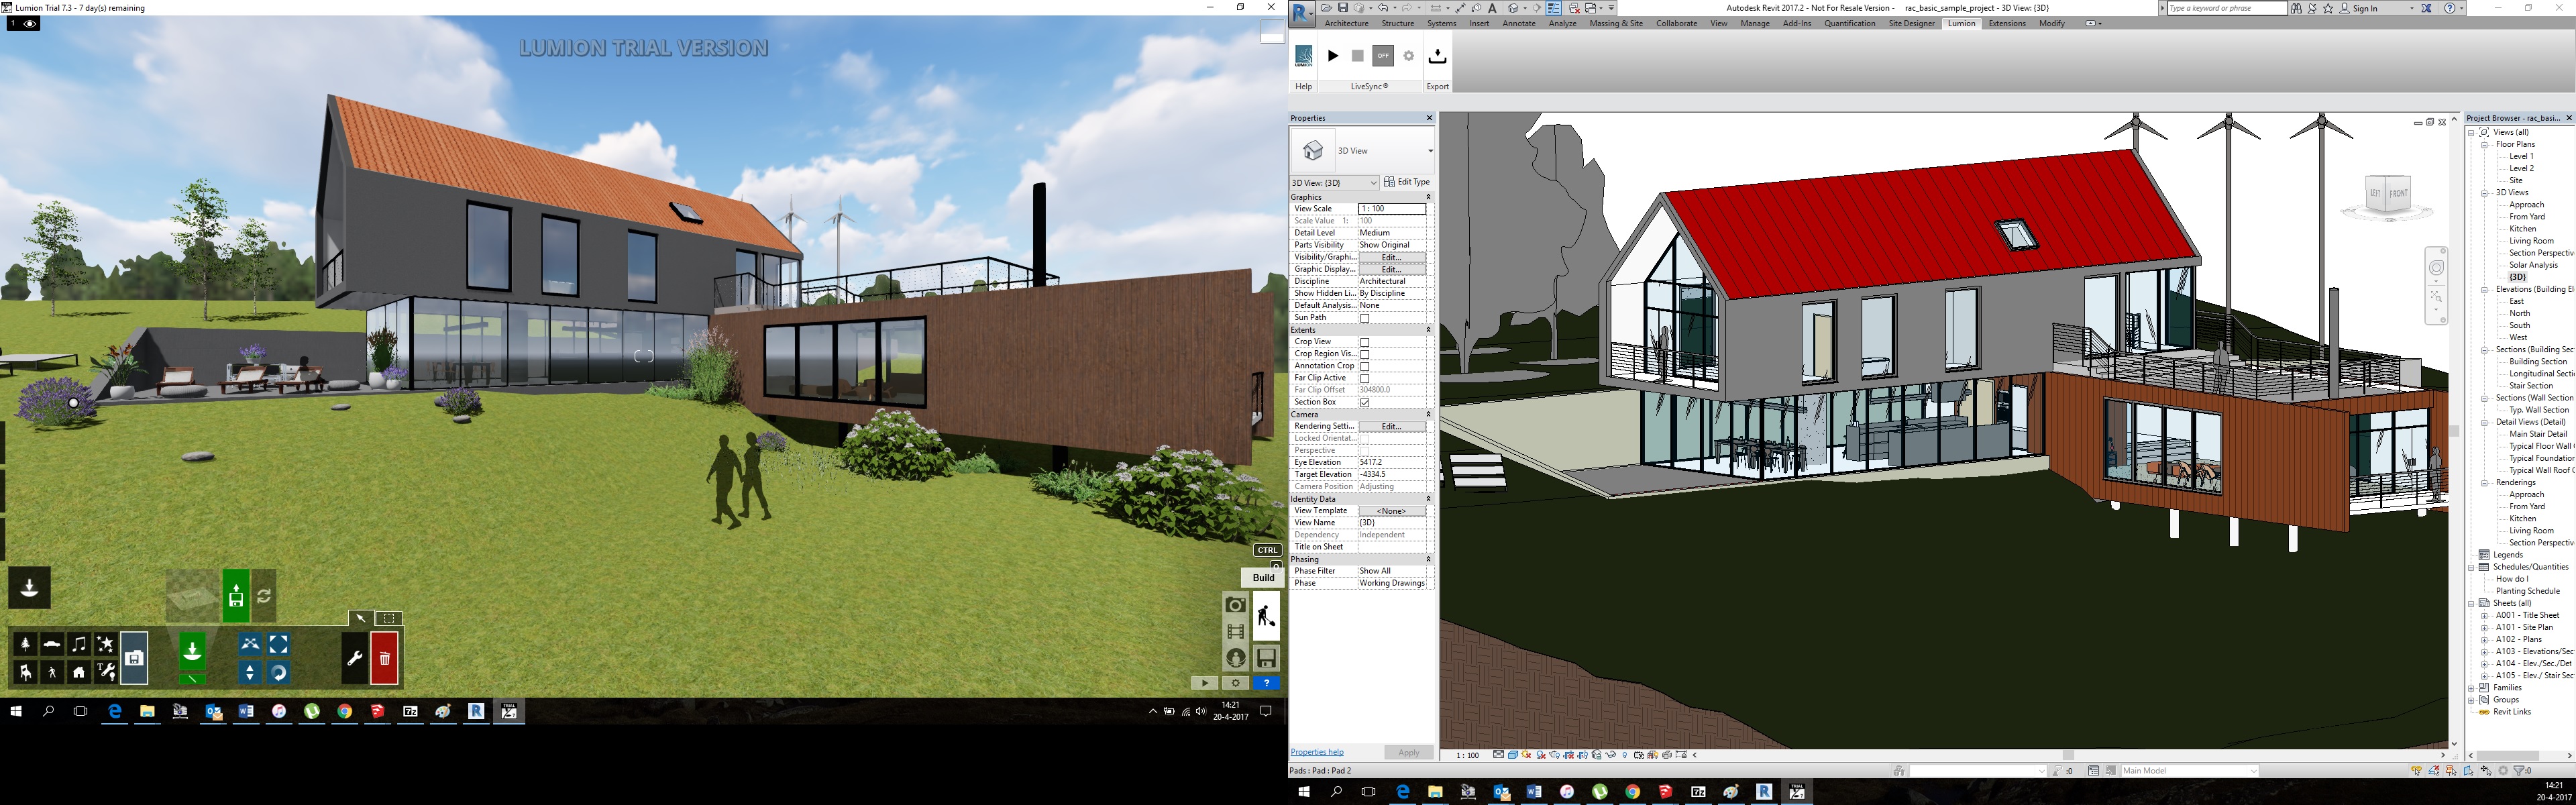Uncheck Section Box checkbox
Image resolution: width=2576 pixels, height=805 pixels.
pyautogui.click(x=1364, y=402)
